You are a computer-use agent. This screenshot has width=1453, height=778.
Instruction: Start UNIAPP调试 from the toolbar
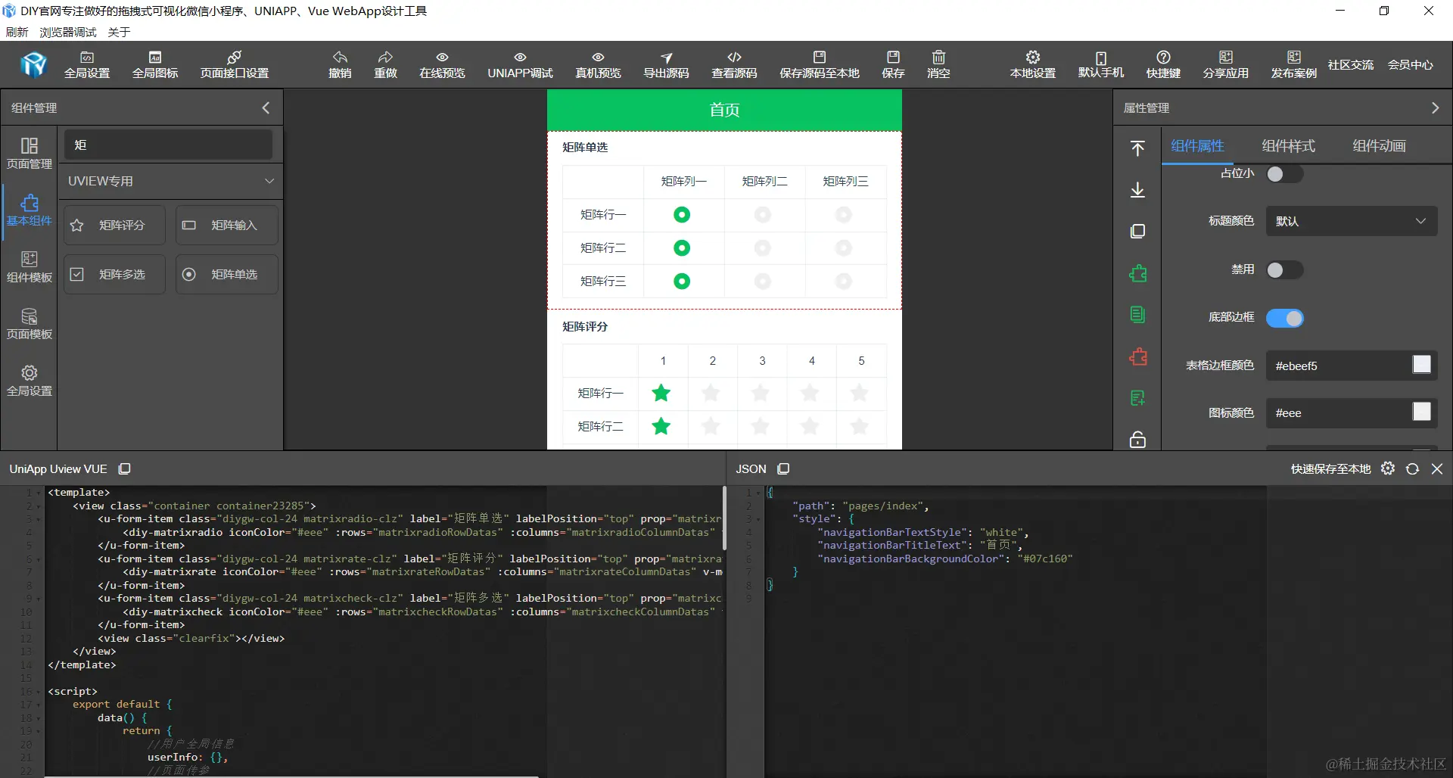tap(520, 65)
